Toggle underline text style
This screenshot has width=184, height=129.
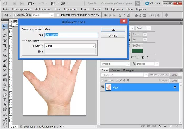click(142, 57)
